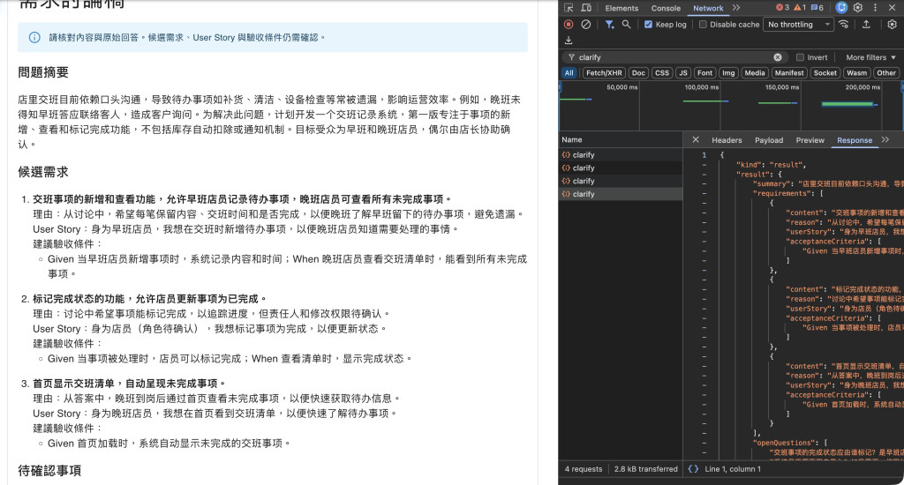Open Network panel settings gear
The image size is (904, 485).
pyautogui.click(x=892, y=24)
